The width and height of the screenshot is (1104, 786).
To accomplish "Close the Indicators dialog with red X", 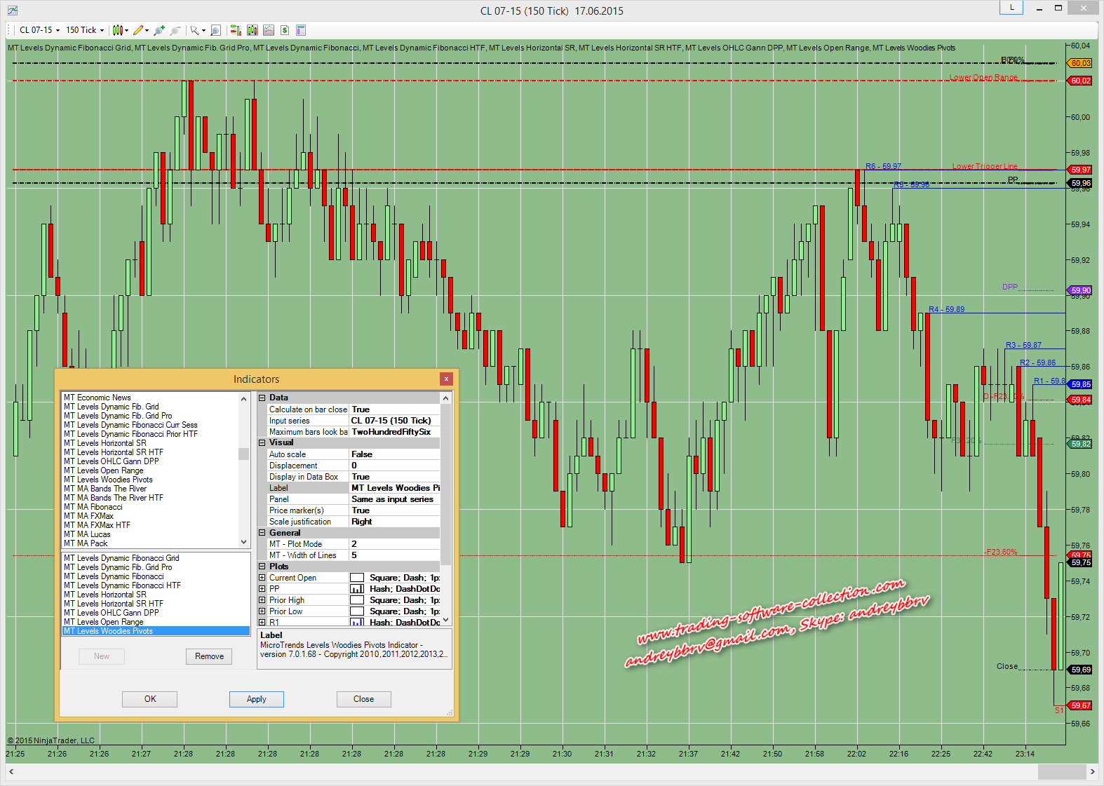I will (x=446, y=379).
